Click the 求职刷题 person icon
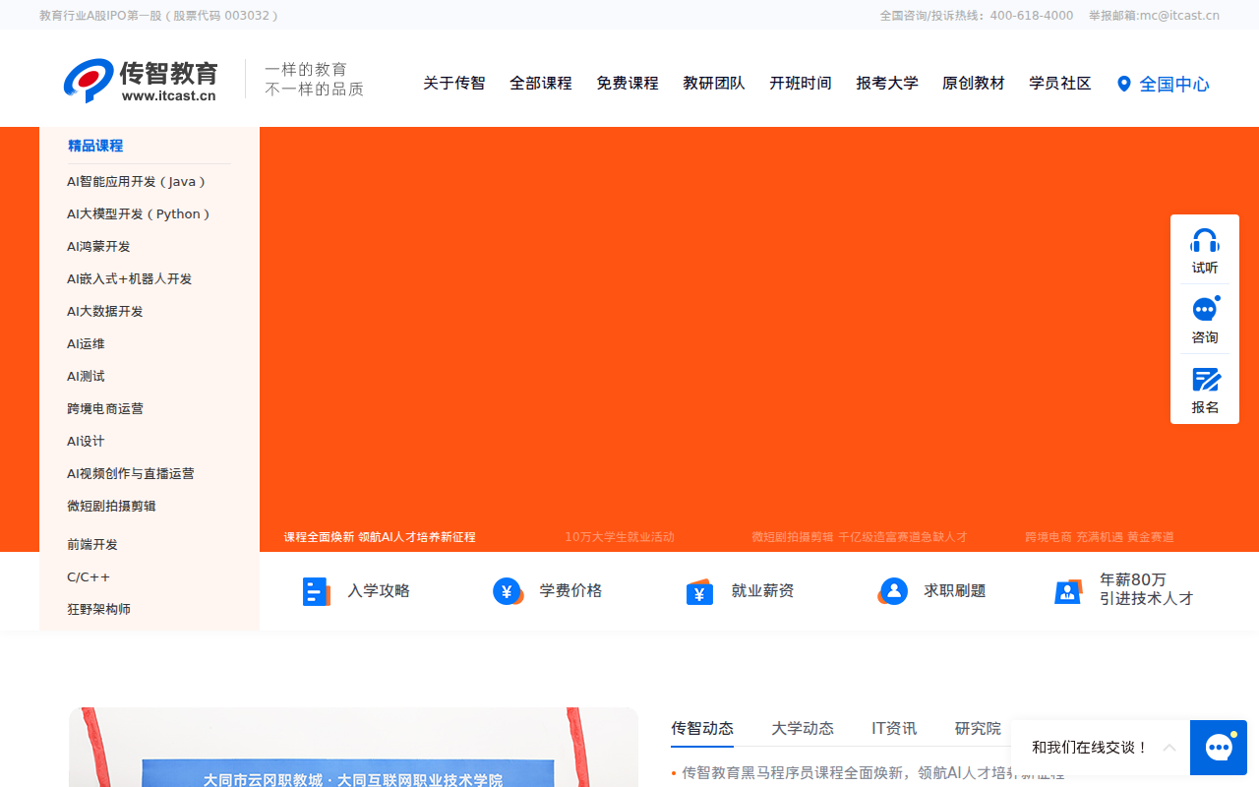1259x787 pixels. point(892,591)
